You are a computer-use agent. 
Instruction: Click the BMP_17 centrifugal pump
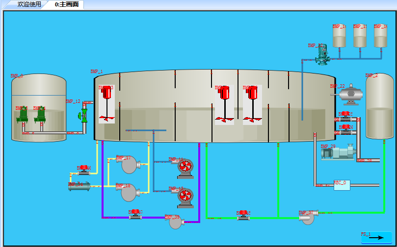pos(130,165)
